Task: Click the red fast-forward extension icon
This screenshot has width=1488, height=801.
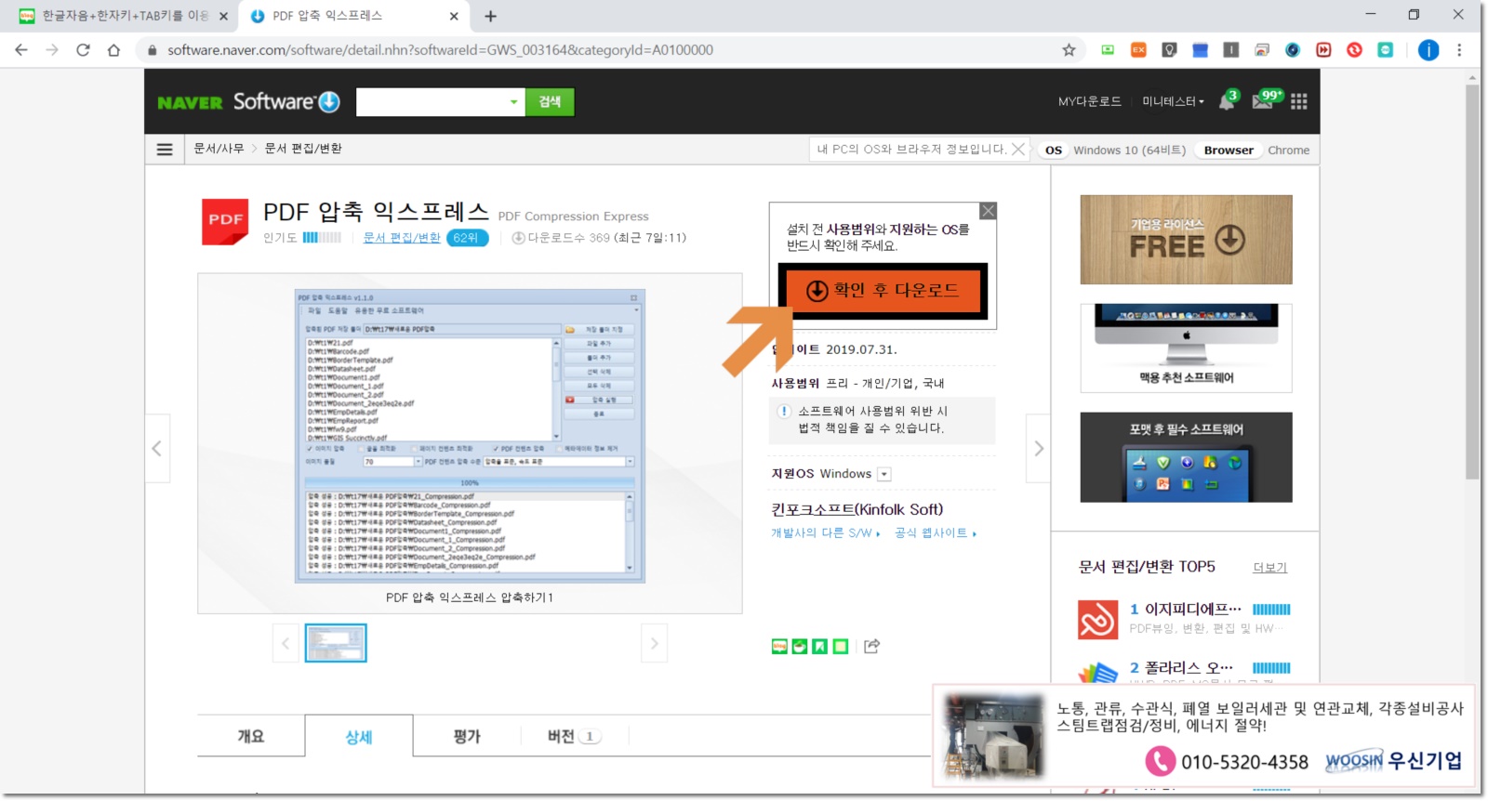Action: pos(1323,50)
